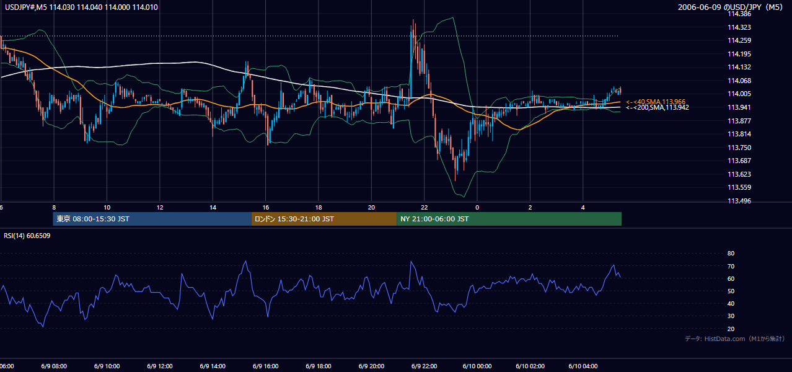This screenshot has width=792, height=372.
Task: Click RSI axis level 40
Action: (x=731, y=303)
